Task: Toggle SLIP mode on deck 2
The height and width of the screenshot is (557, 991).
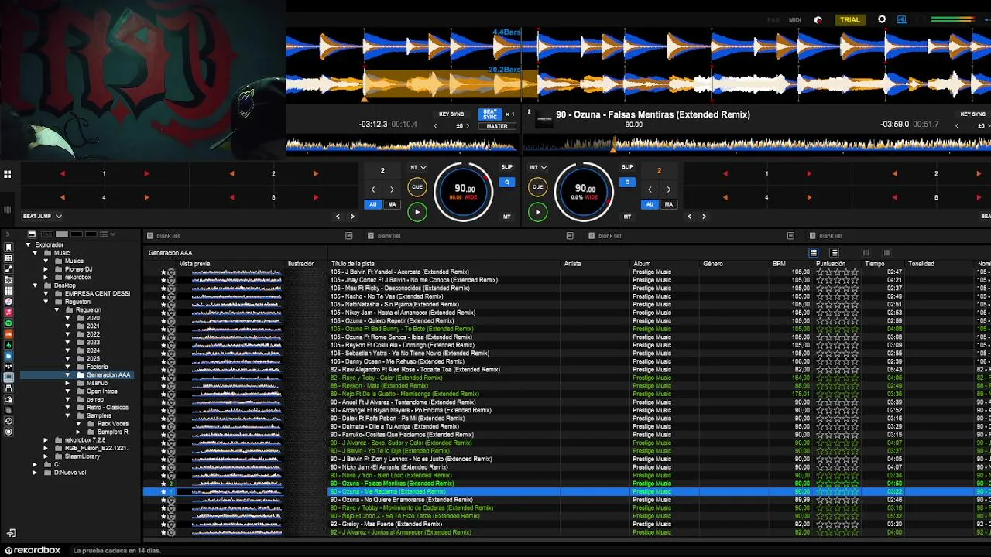Action: (627, 166)
